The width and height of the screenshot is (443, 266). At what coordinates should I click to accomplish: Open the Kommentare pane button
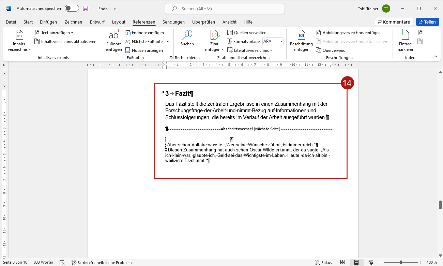pyautogui.click(x=394, y=22)
